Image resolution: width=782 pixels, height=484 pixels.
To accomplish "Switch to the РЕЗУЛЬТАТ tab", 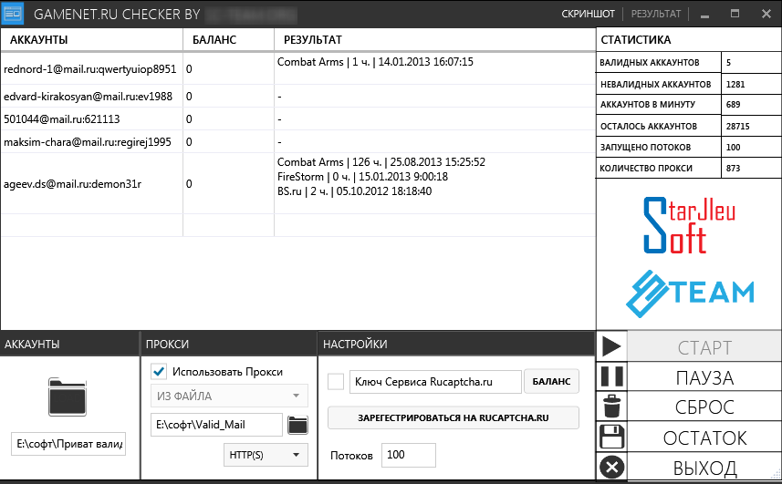I will click(x=655, y=15).
